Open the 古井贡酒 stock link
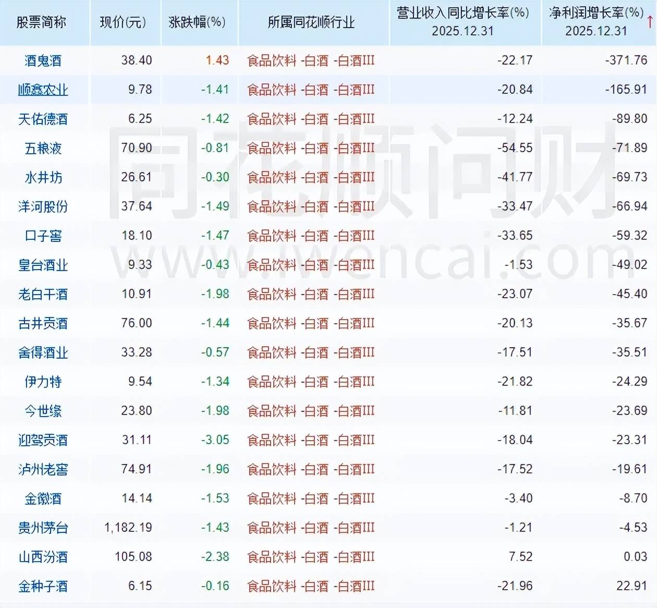This screenshot has height=608, width=657. 43,323
